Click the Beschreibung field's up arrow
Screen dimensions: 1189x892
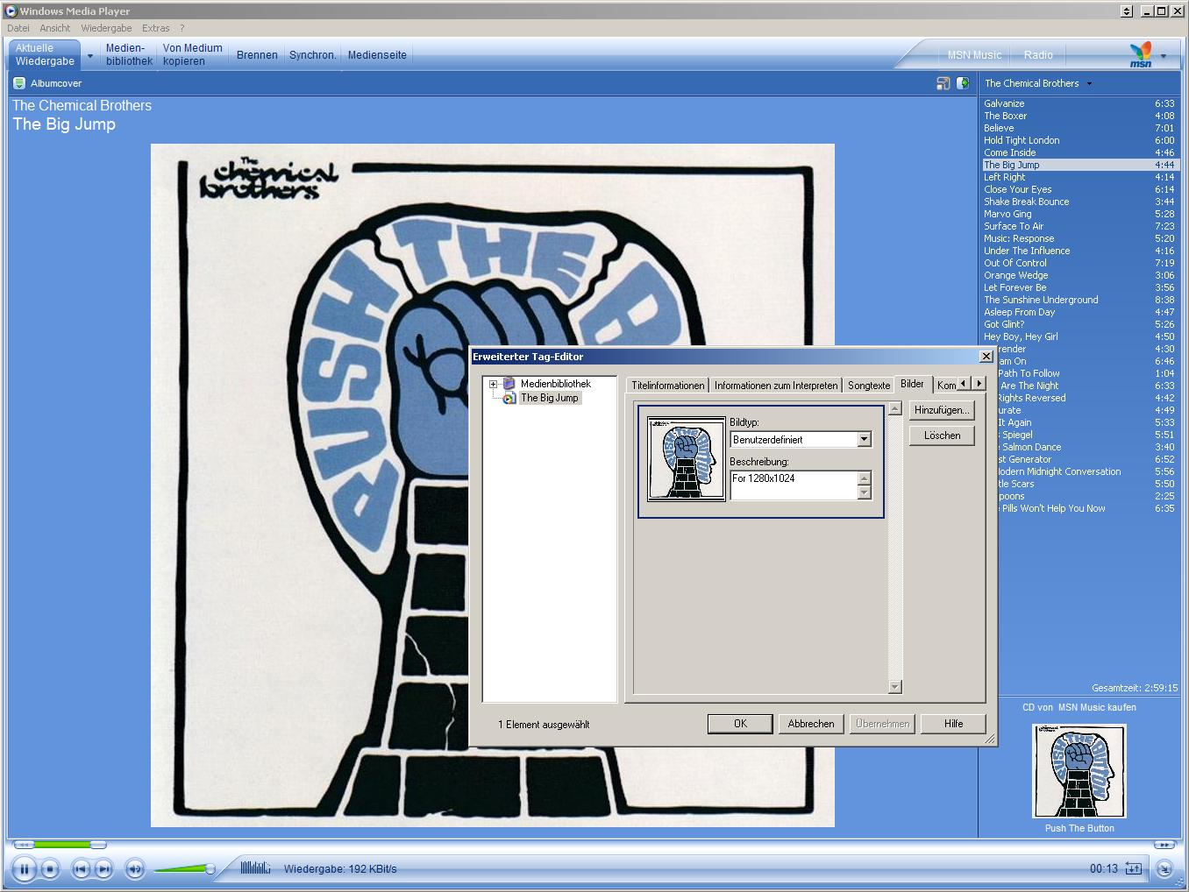pos(865,478)
